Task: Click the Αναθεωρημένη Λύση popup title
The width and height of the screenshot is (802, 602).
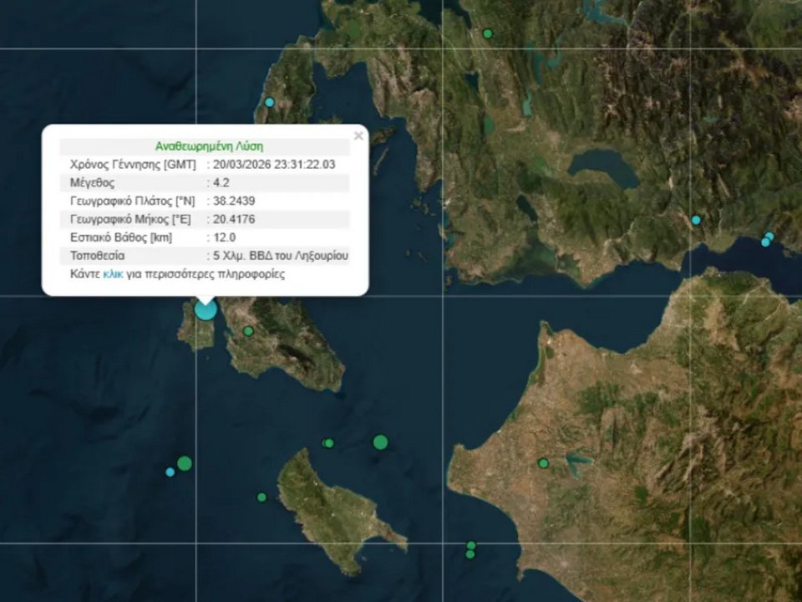Action: click(x=209, y=144)
